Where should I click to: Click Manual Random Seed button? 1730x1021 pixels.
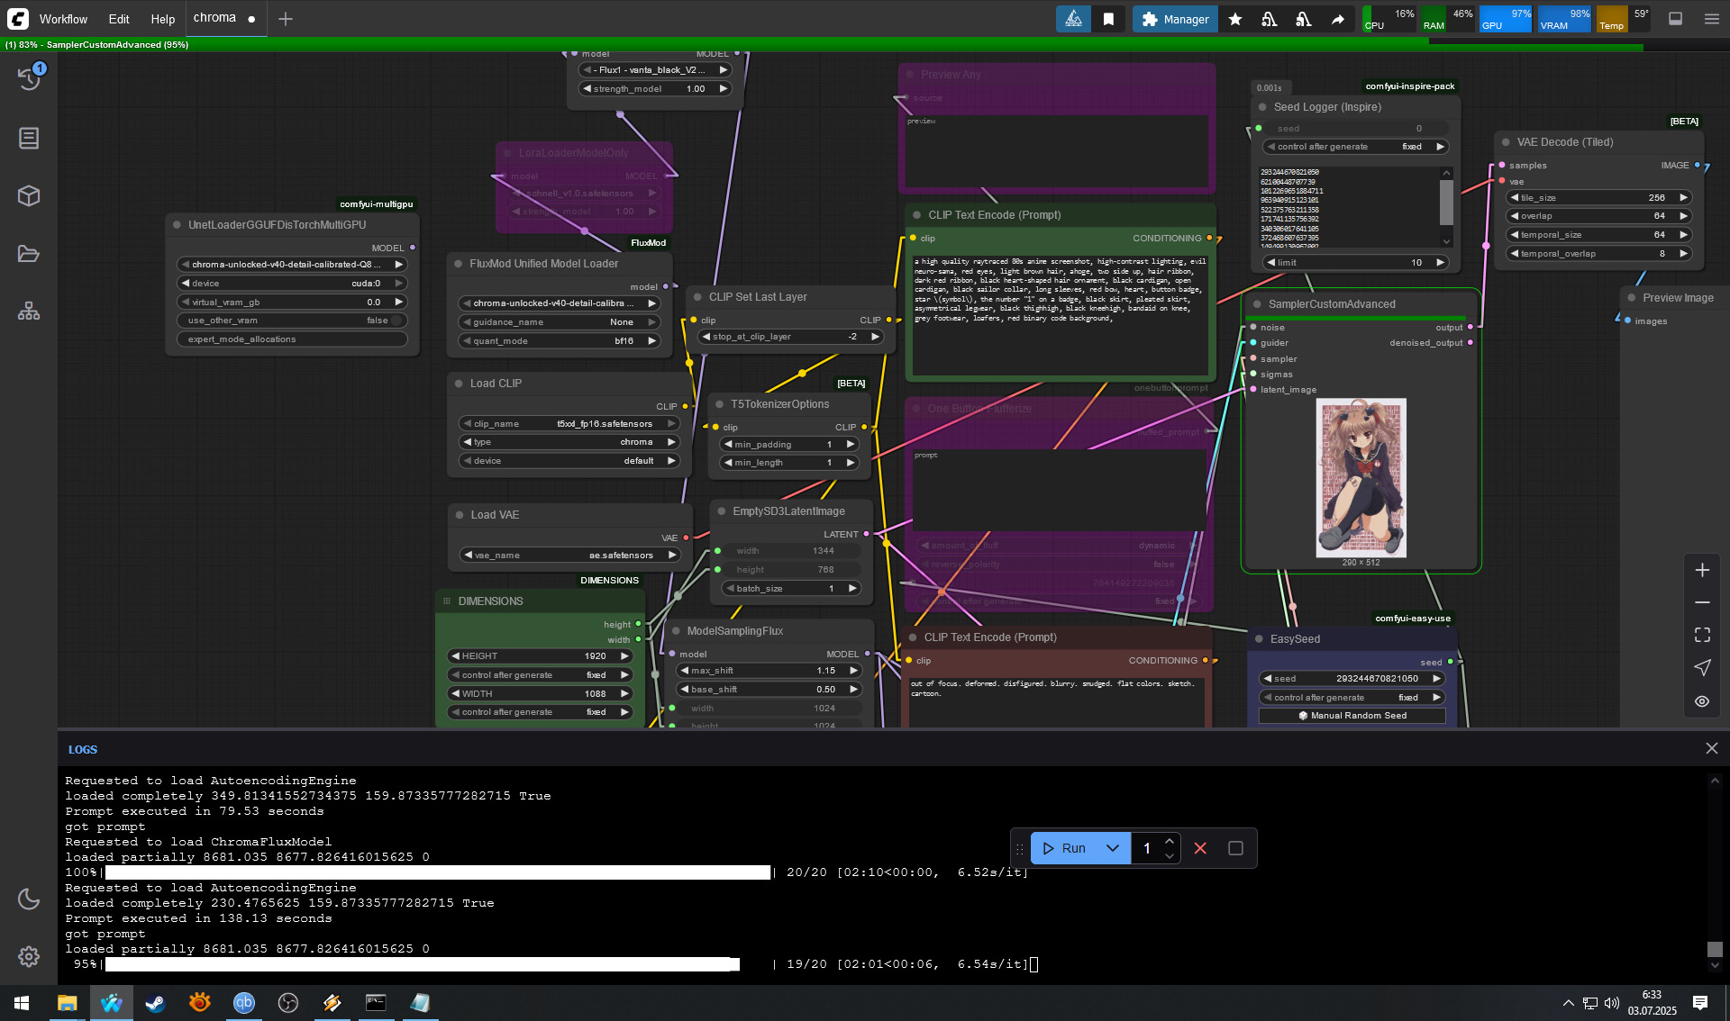click(1352, 716)
